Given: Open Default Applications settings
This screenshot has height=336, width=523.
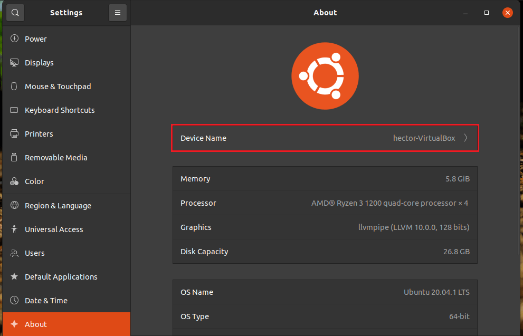Looking at the screenshot, I should 14,276.
